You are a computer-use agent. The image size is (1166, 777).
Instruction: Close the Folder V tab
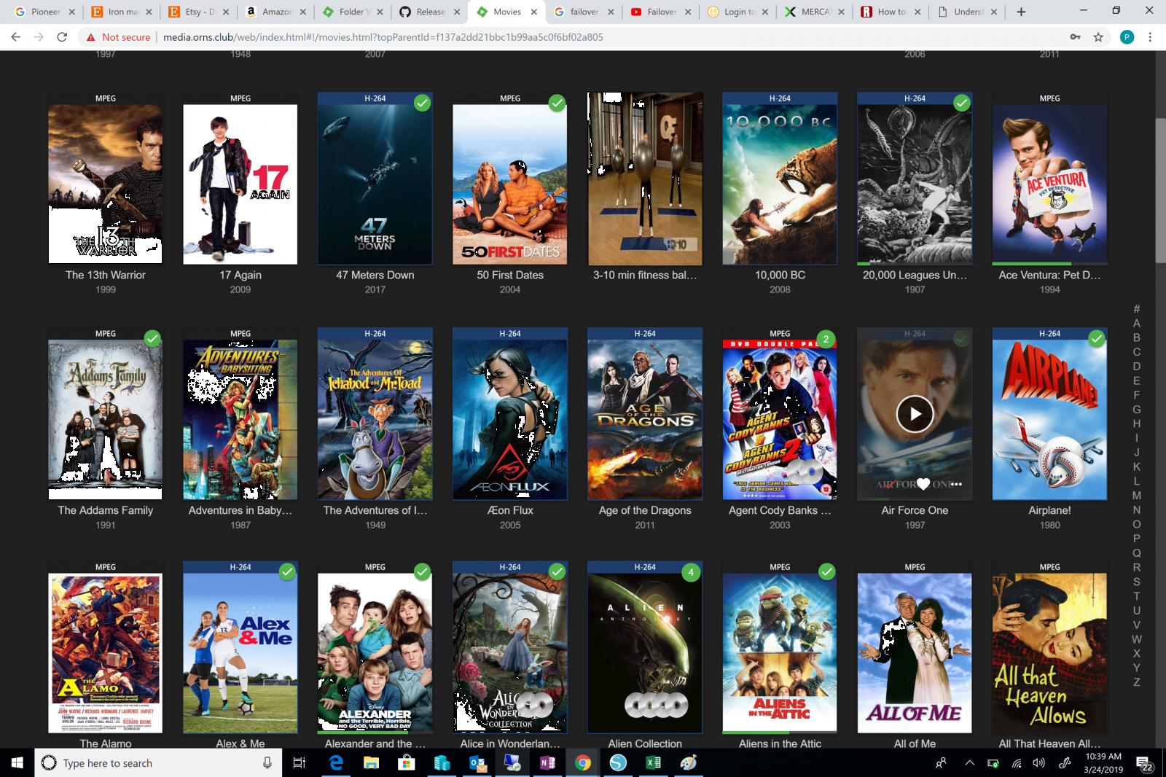tap(380, 12)
